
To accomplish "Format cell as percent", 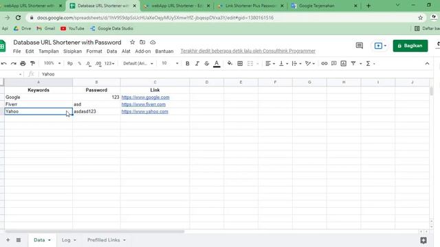I will (x=80, y=64).
